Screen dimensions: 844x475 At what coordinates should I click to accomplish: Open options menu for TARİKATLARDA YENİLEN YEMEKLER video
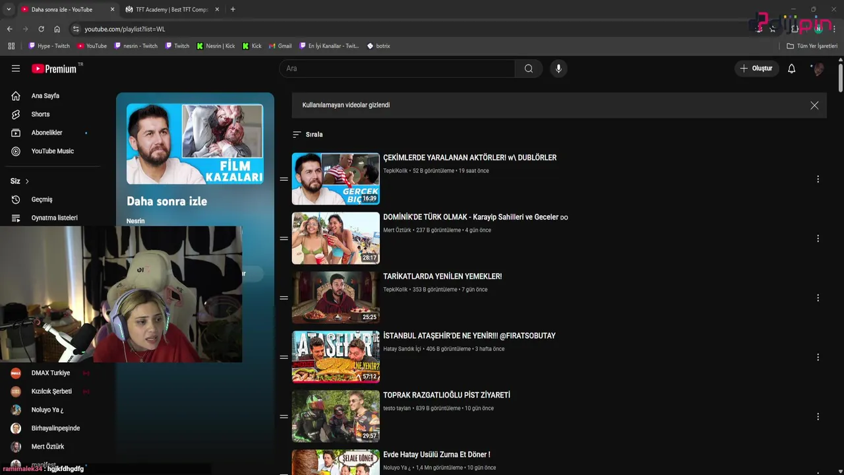point(818,298)
